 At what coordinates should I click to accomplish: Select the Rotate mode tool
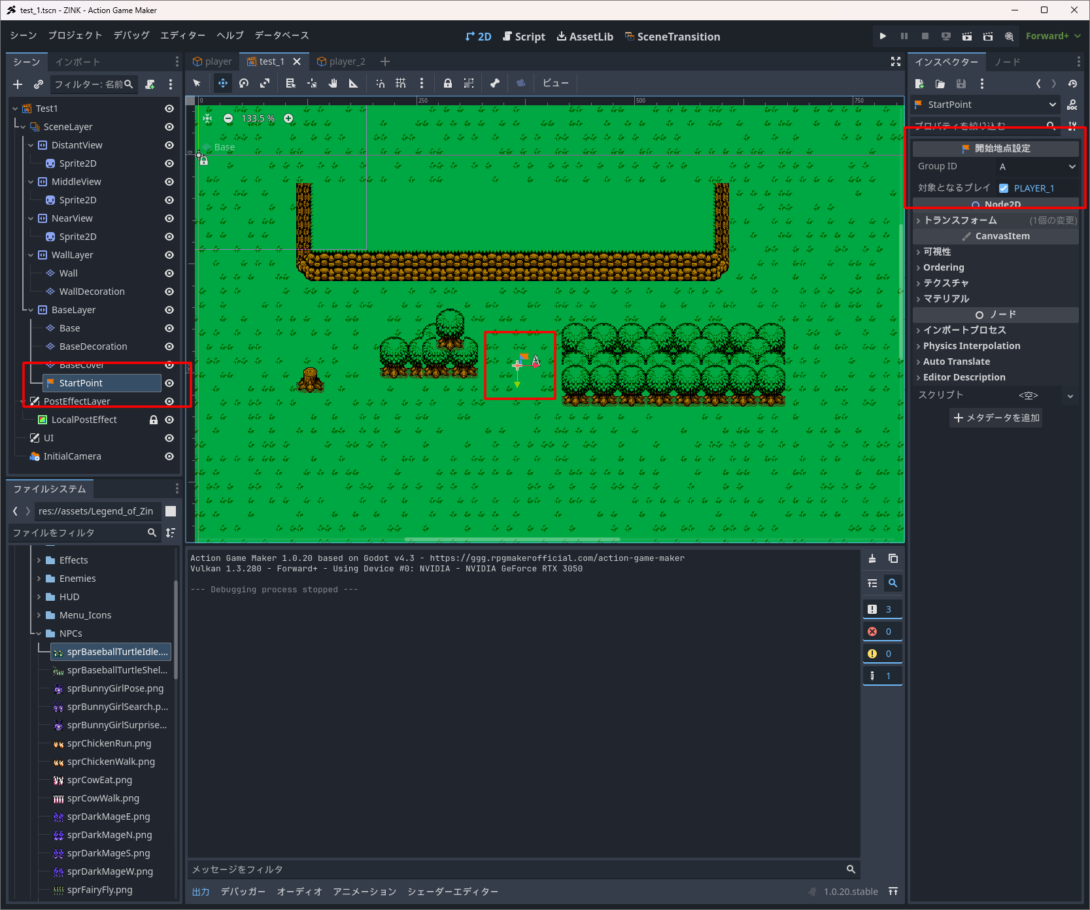(x=244, y=83)
